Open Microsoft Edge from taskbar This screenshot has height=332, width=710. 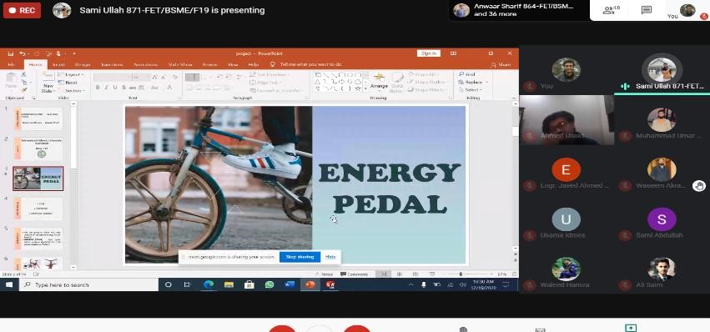pos(209,285)
